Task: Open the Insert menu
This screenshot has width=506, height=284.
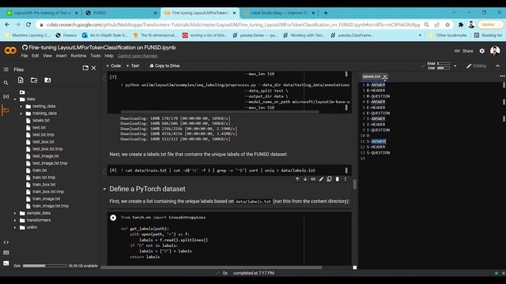Action: [62, 56]
